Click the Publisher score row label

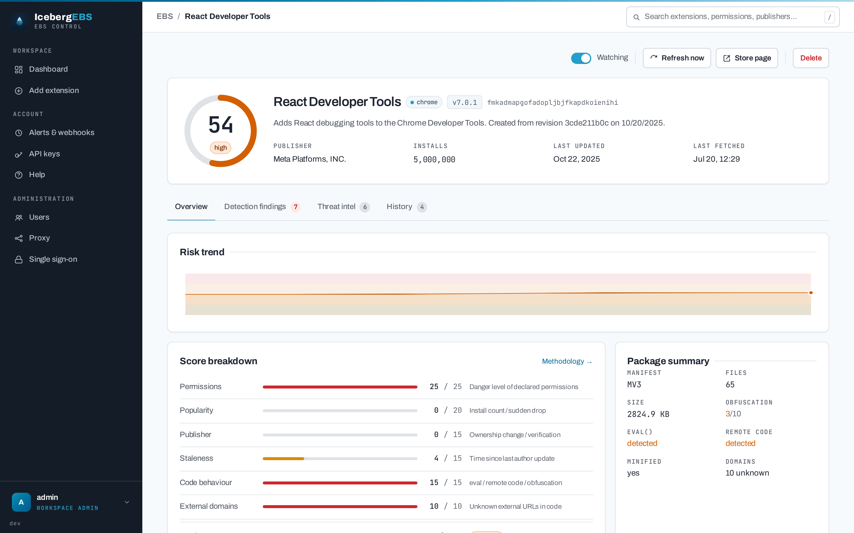(195, 435)
